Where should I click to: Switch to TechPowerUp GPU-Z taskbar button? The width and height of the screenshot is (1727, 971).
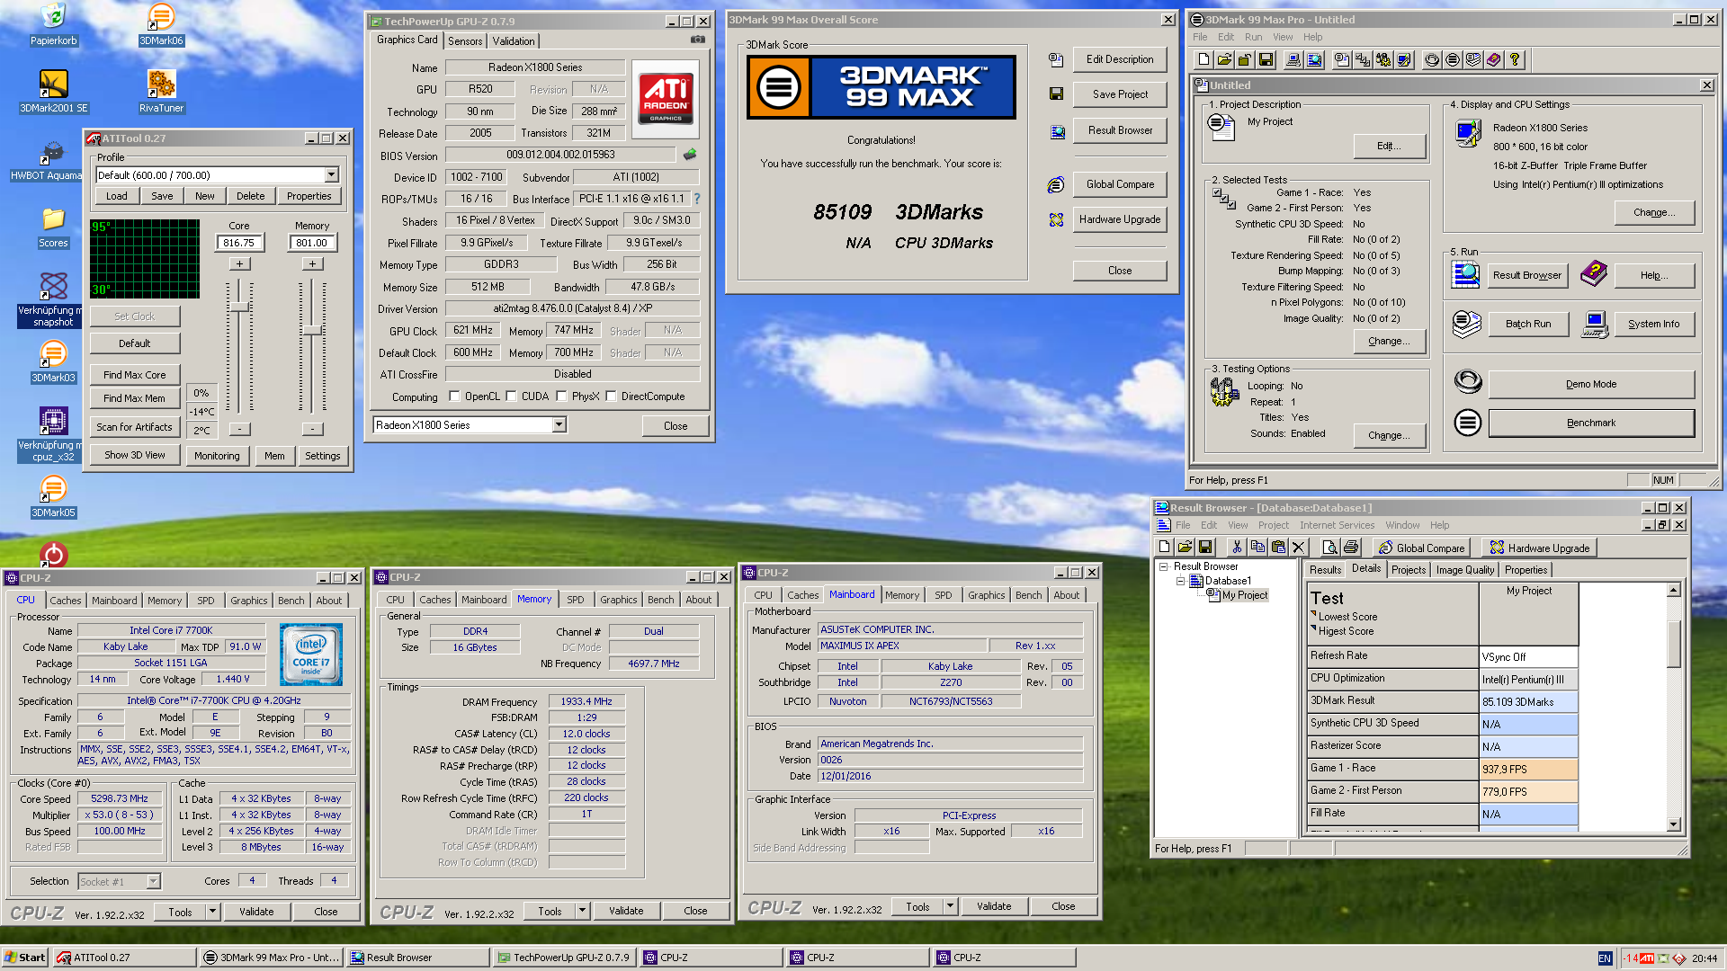pyautogui.click(x=564, y=958)
